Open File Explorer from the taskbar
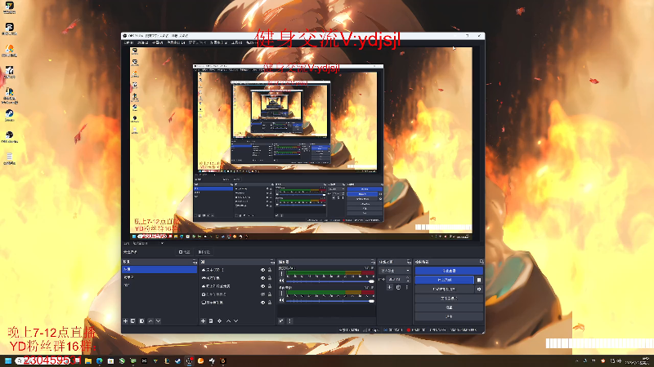This screenshot has width=654, height=367. coord(88,360)
